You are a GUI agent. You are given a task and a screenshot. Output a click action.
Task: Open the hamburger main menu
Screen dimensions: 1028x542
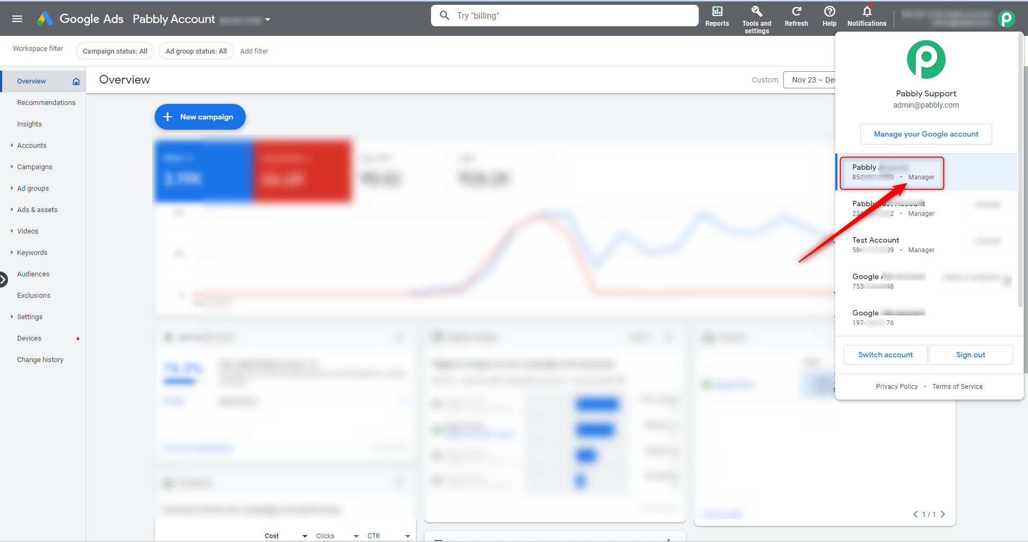[17, 19]
